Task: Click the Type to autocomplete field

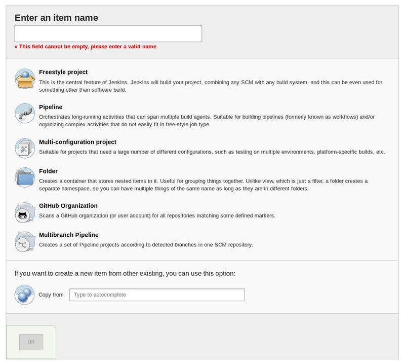Action: tap(157, 295)
